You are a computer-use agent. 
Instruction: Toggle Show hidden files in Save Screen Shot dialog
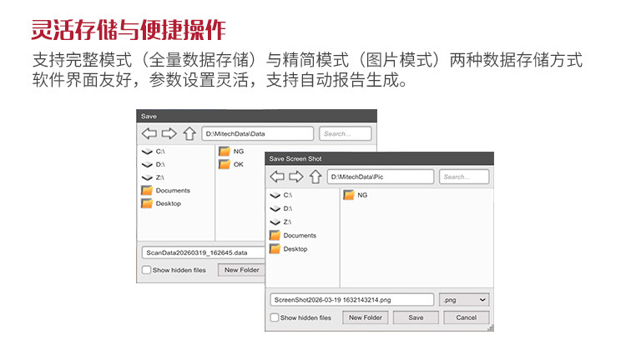pyautogui.click(x=275, y=317)
